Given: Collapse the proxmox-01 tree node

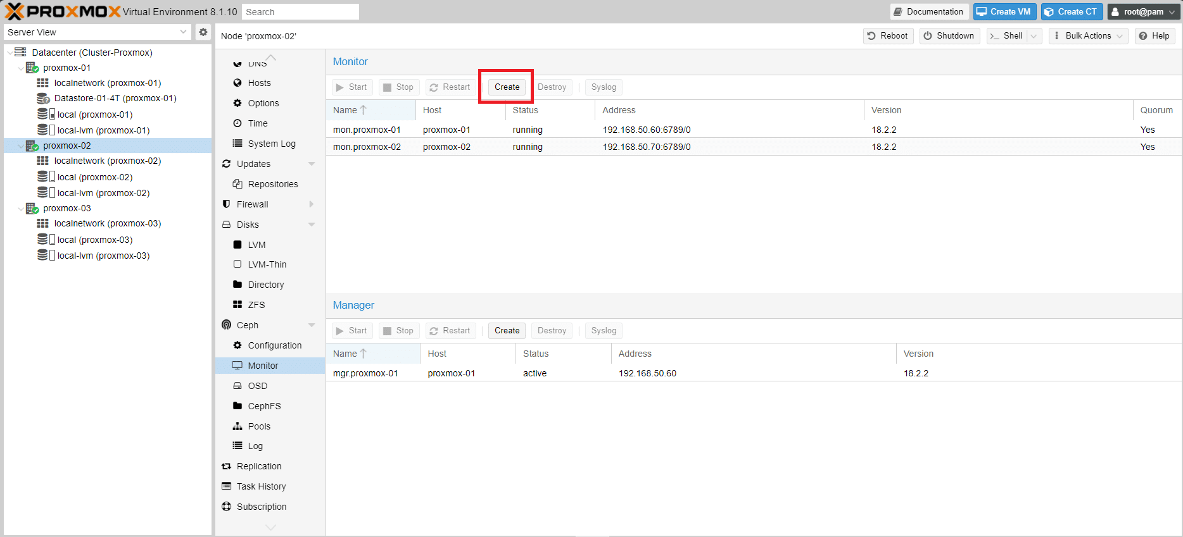Looking at the screenshot, I should click(x=21, y=68).
